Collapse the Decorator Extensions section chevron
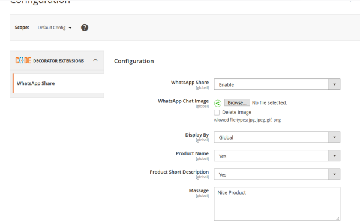 [x=95, y=60]
